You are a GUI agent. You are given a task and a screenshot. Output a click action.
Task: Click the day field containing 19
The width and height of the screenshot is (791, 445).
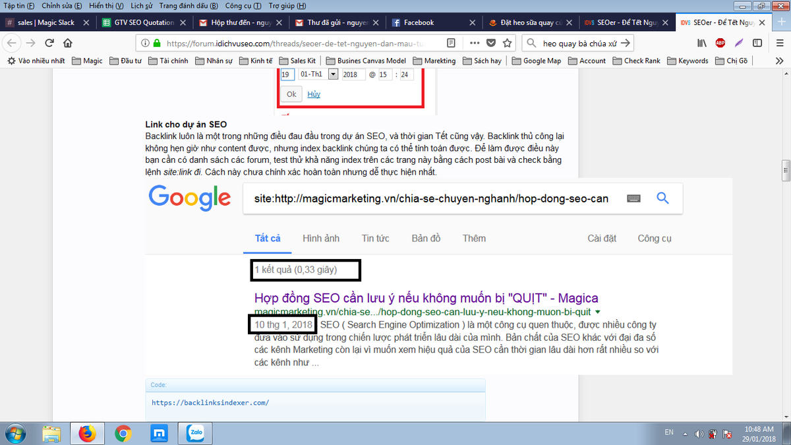[287, 74]
